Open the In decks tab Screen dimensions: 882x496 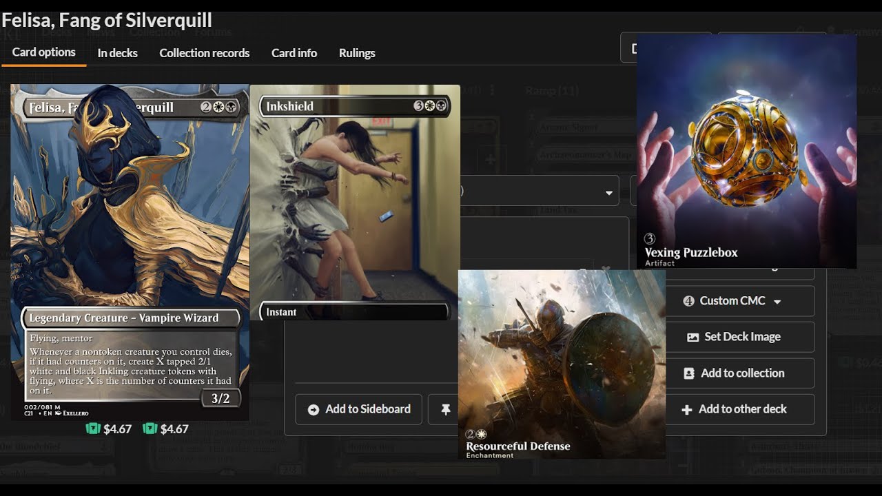(117, 53)
